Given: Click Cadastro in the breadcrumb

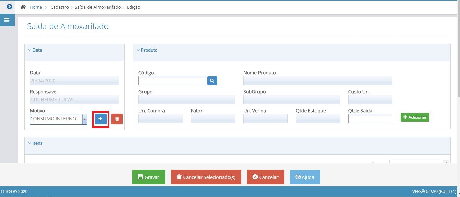Looking at the screenshot, I should [59, 7].
